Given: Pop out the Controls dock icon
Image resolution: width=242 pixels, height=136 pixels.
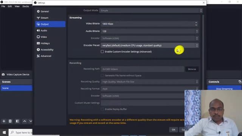Looking at the screenshot, I should (240, 82).
